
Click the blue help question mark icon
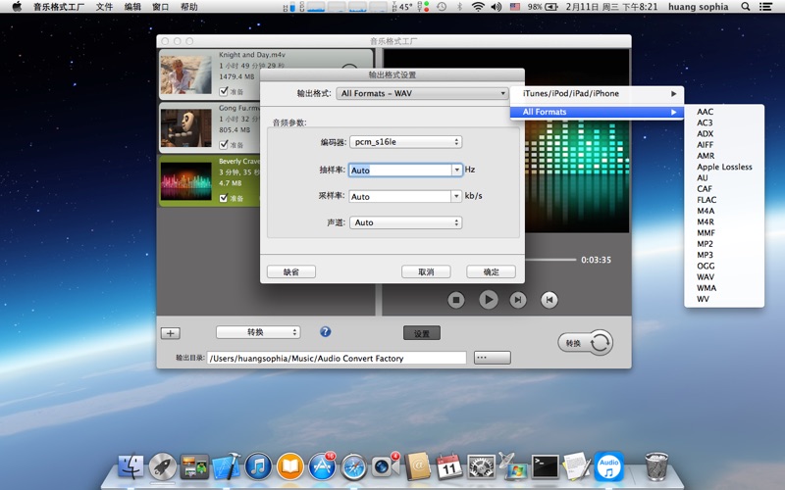(326, 332)
